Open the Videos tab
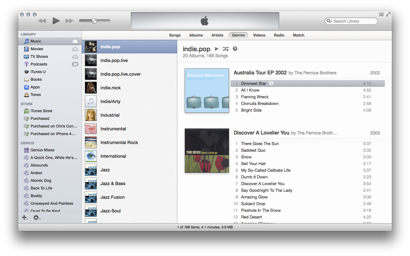410x256 pixels. point(259,35)
